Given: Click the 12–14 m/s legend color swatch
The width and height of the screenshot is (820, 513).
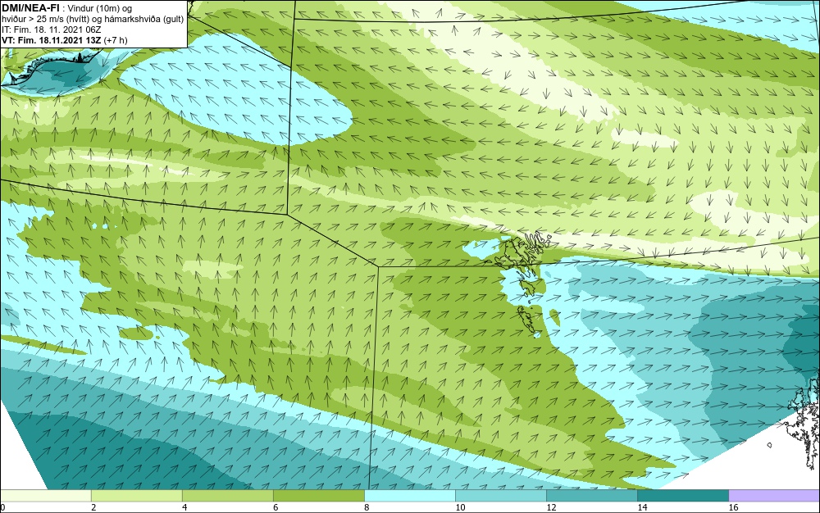Looking at the screenshot, I should click(x=591, y=496).
